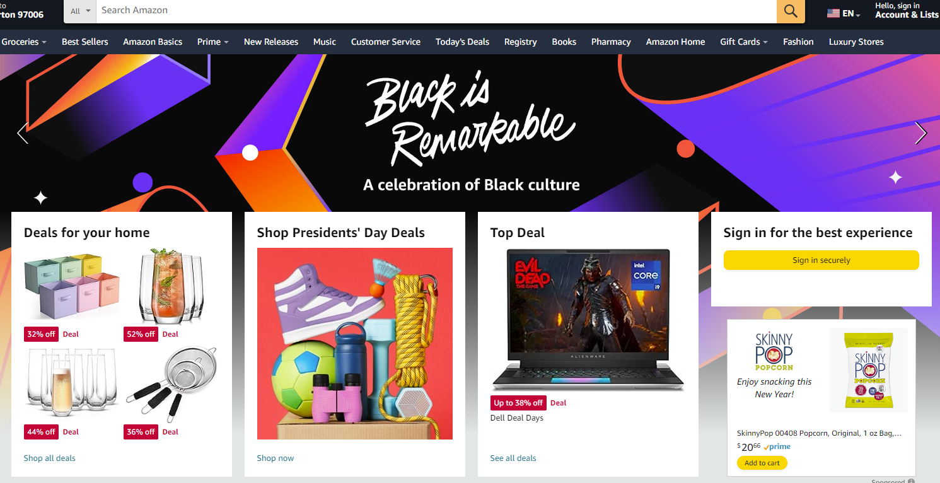Add SkinnyPop popcorn to cart
This screenshot has width=940, height=483.
click(x=762, y=463)
